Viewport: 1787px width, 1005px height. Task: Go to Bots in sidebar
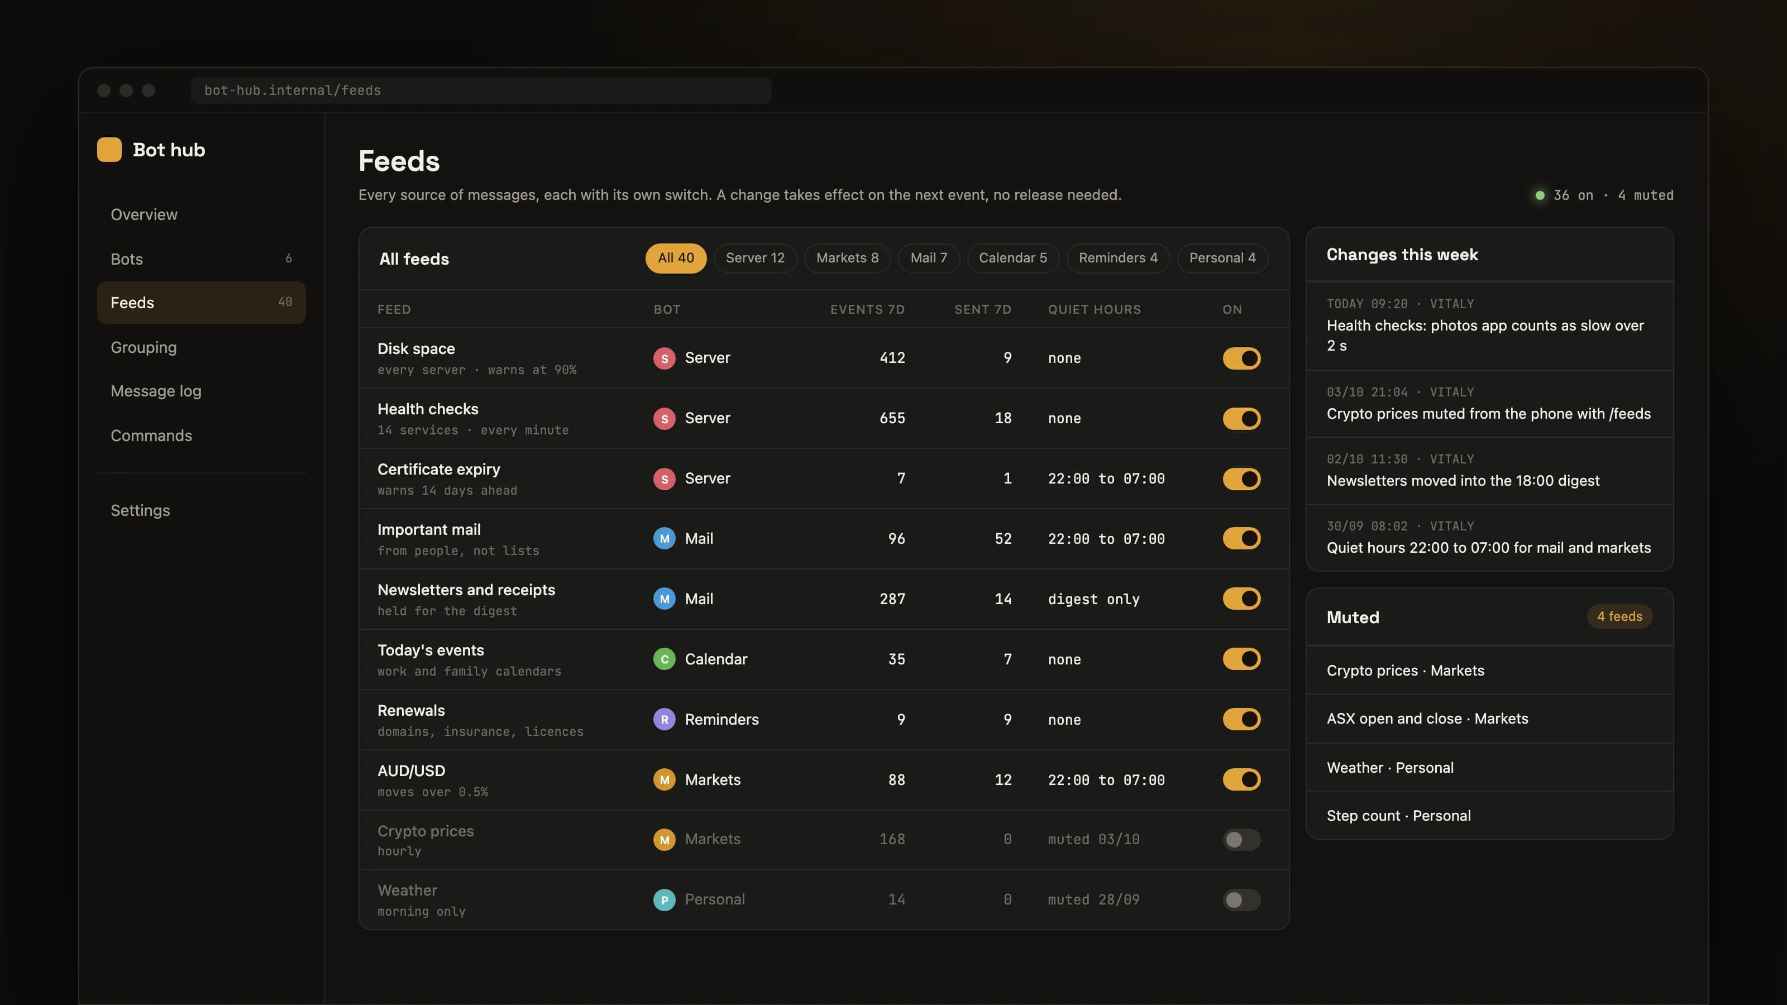point(201,259)
